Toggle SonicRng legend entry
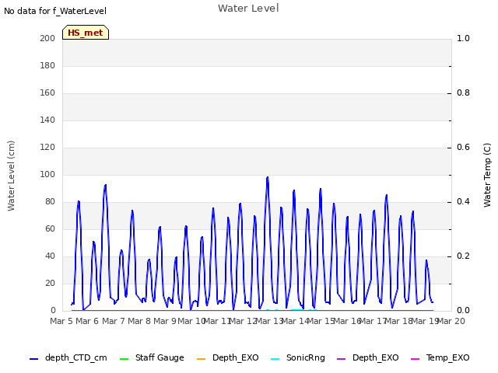The width and height of the screenshot is (498, 373). (298, 357)
